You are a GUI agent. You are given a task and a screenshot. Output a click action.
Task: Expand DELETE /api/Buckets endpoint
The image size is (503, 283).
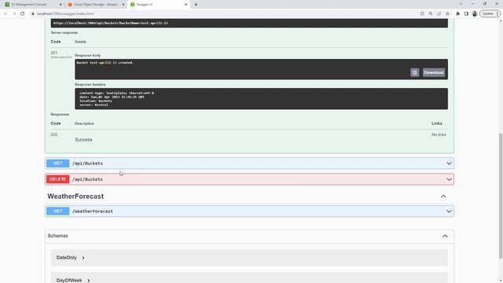249,179
